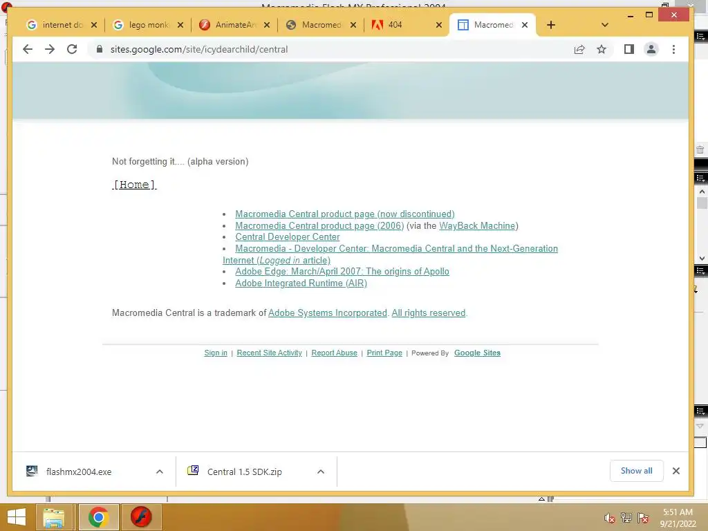Switch to the 'internet do' tab
Viewport: 708px width, 531px height.
55,25
